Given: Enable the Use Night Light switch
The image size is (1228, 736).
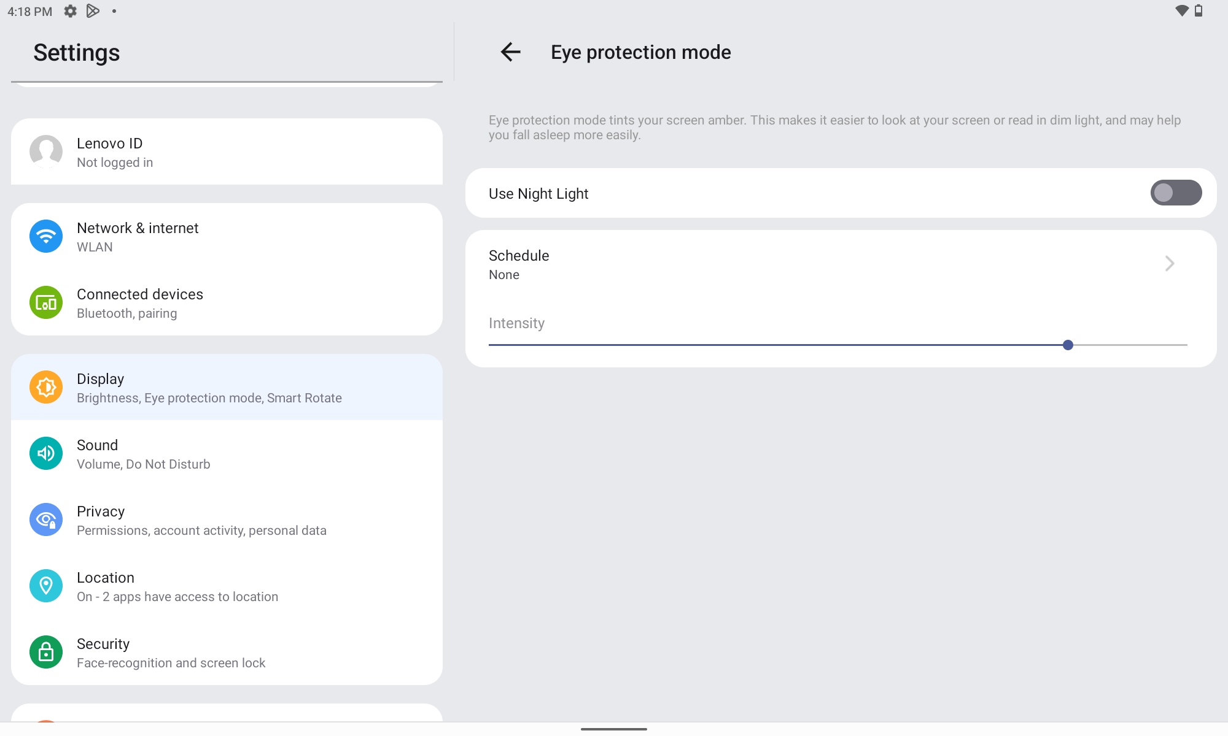Looking at the screenshot, I should coord(1176,193).
